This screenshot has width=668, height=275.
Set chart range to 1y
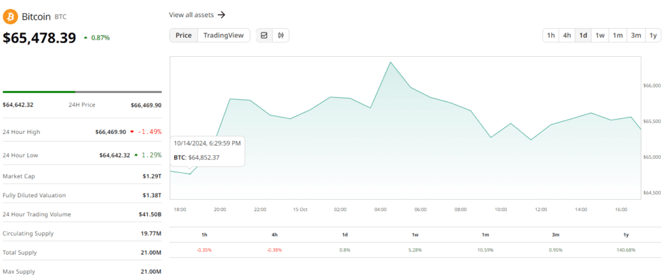coord(653,35)
